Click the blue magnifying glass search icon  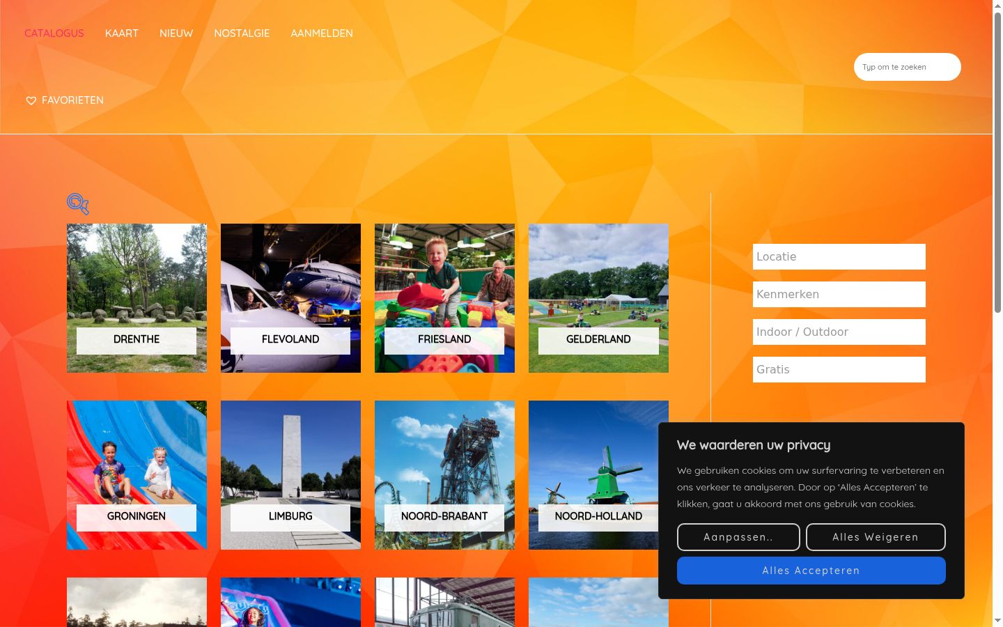[78, 204]
